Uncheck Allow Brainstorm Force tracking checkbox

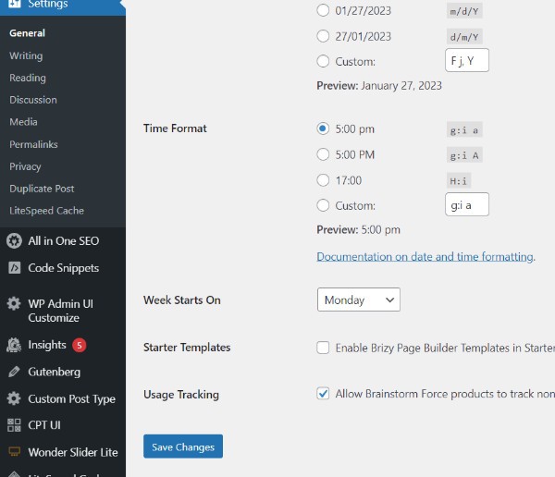pyautogui.click(x=323, y=394)
